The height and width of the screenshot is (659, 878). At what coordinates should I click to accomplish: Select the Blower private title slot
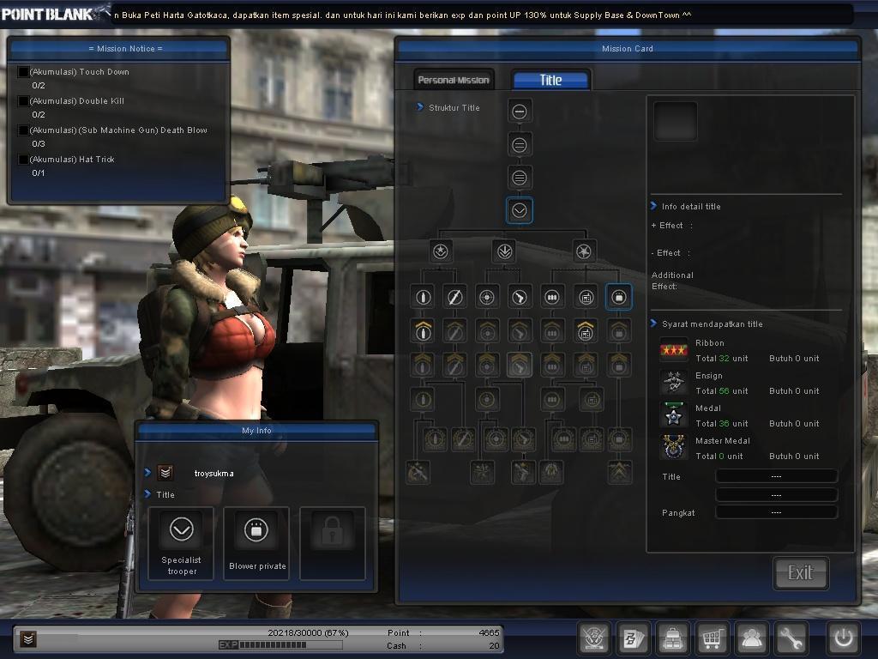coord(256,543)
